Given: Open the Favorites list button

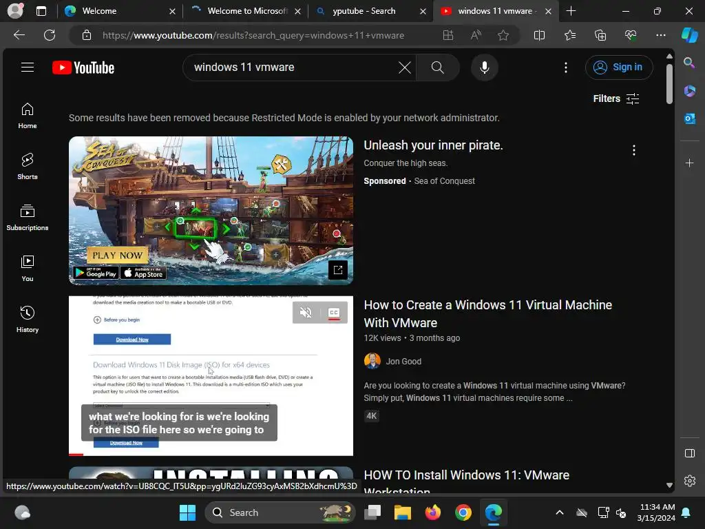Looking at the screenshot, I should click(569, 35).
